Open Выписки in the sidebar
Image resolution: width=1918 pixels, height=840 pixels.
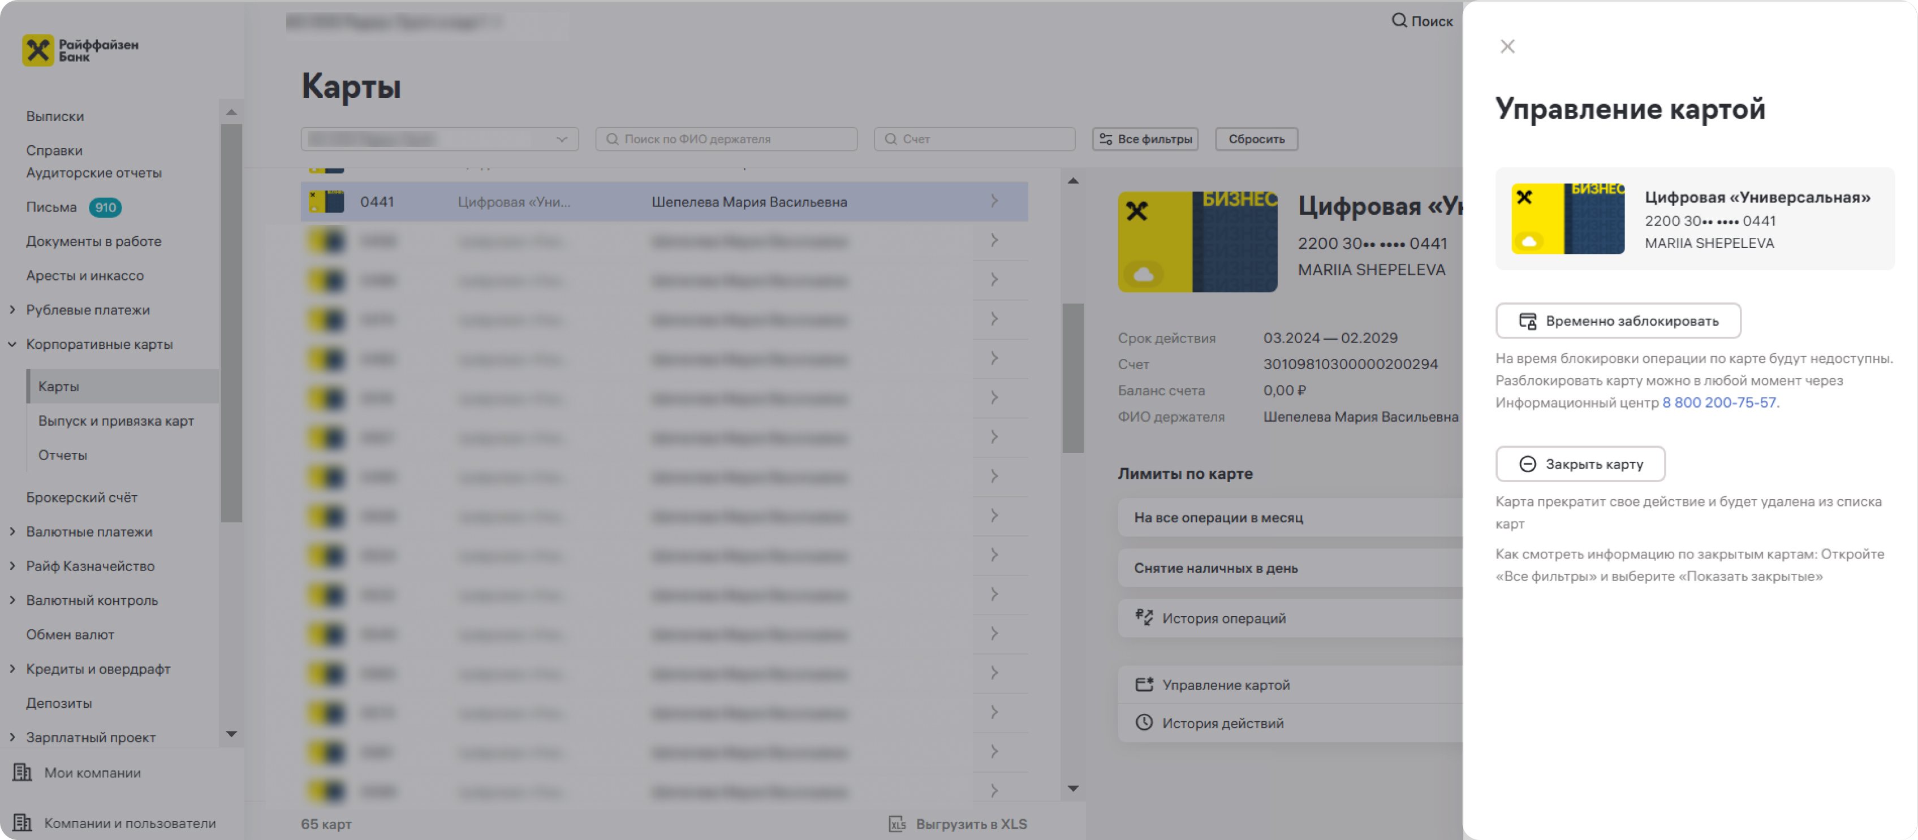point(55,116)
